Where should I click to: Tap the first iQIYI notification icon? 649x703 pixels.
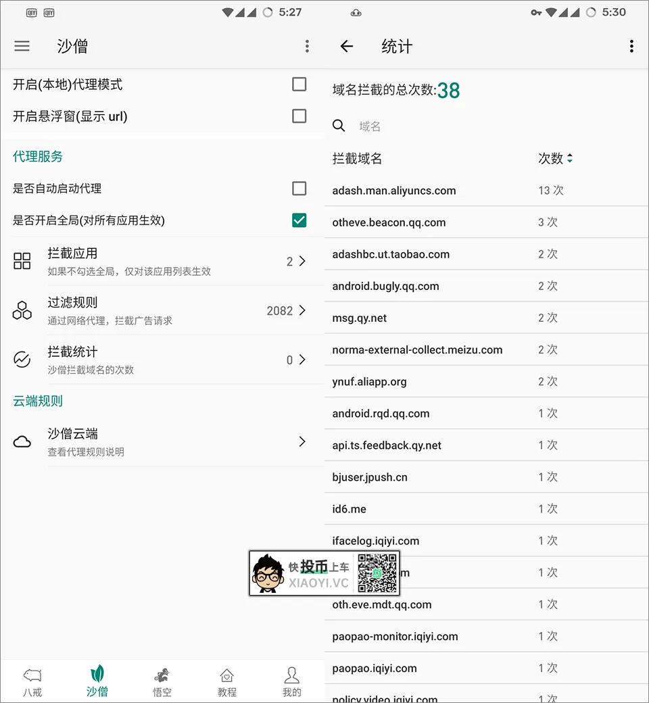(31, 13)
